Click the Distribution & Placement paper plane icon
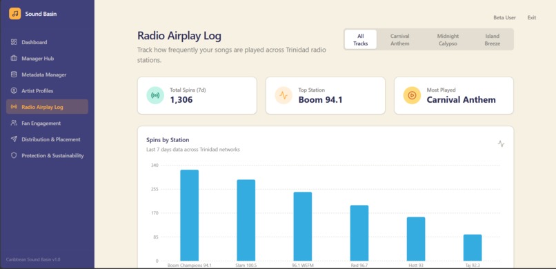The image size is (556, 269). click(14, 139)
